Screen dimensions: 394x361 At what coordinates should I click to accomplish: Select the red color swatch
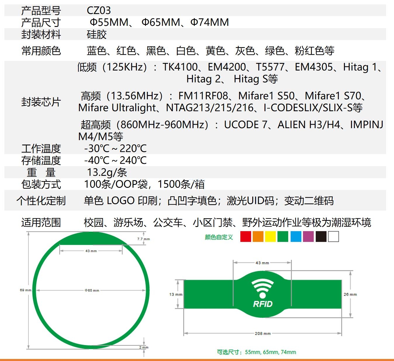tap(246, 236)
